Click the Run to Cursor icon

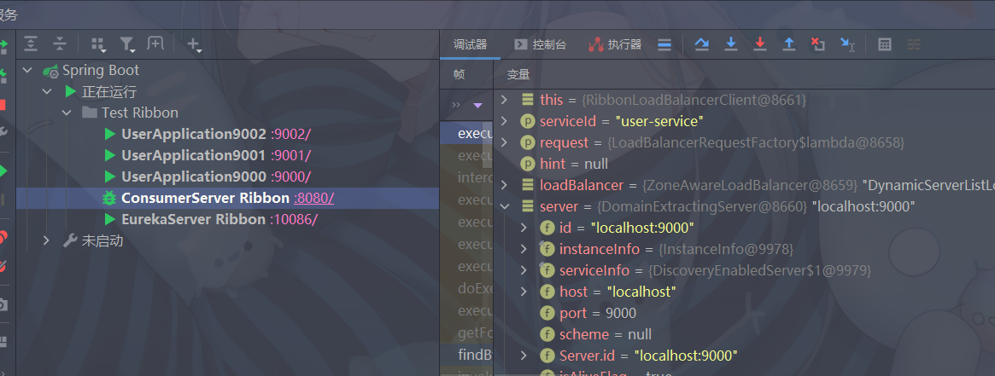point(848,44)
